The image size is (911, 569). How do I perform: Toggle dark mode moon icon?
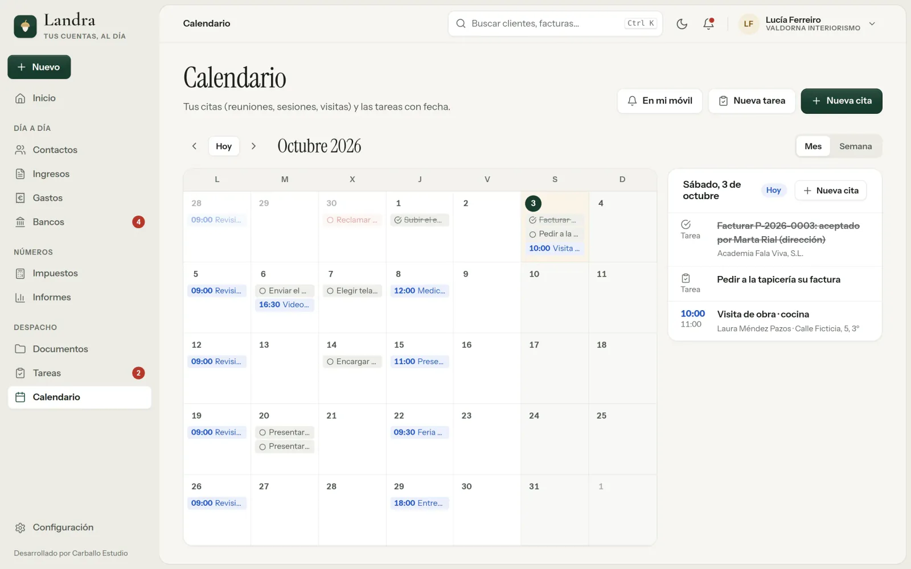682,24
